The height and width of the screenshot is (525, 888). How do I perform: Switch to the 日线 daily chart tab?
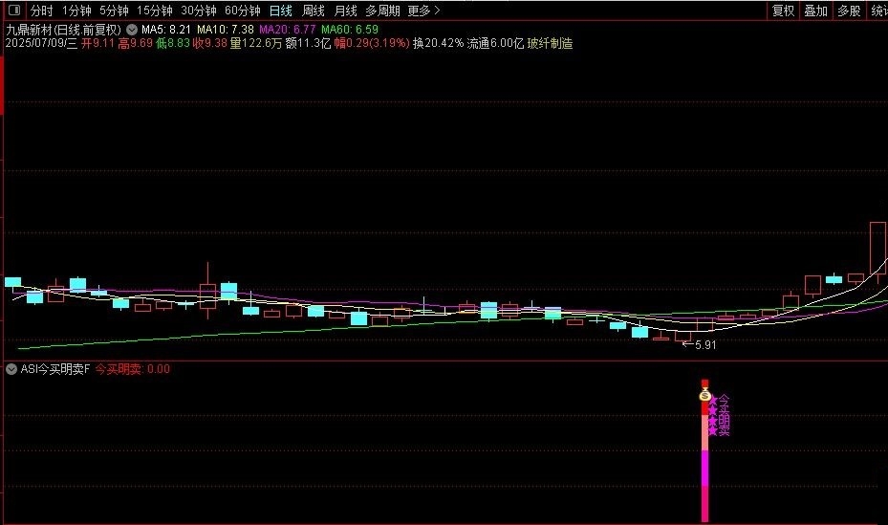tap(280, 11)
